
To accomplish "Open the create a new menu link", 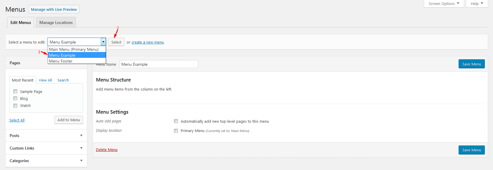I will 148,42.
